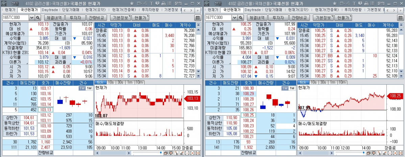The height and width of the screenshot is (157, 405).
Task: Click the print icon in right window title bar
Action: coord(366,4)
